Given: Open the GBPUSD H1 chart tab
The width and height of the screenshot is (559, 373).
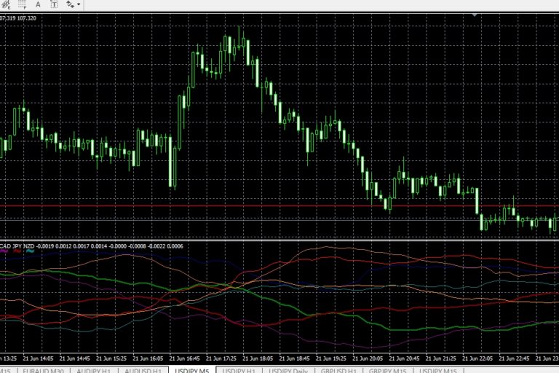Looking at the screenshot, I should point(338,369).
